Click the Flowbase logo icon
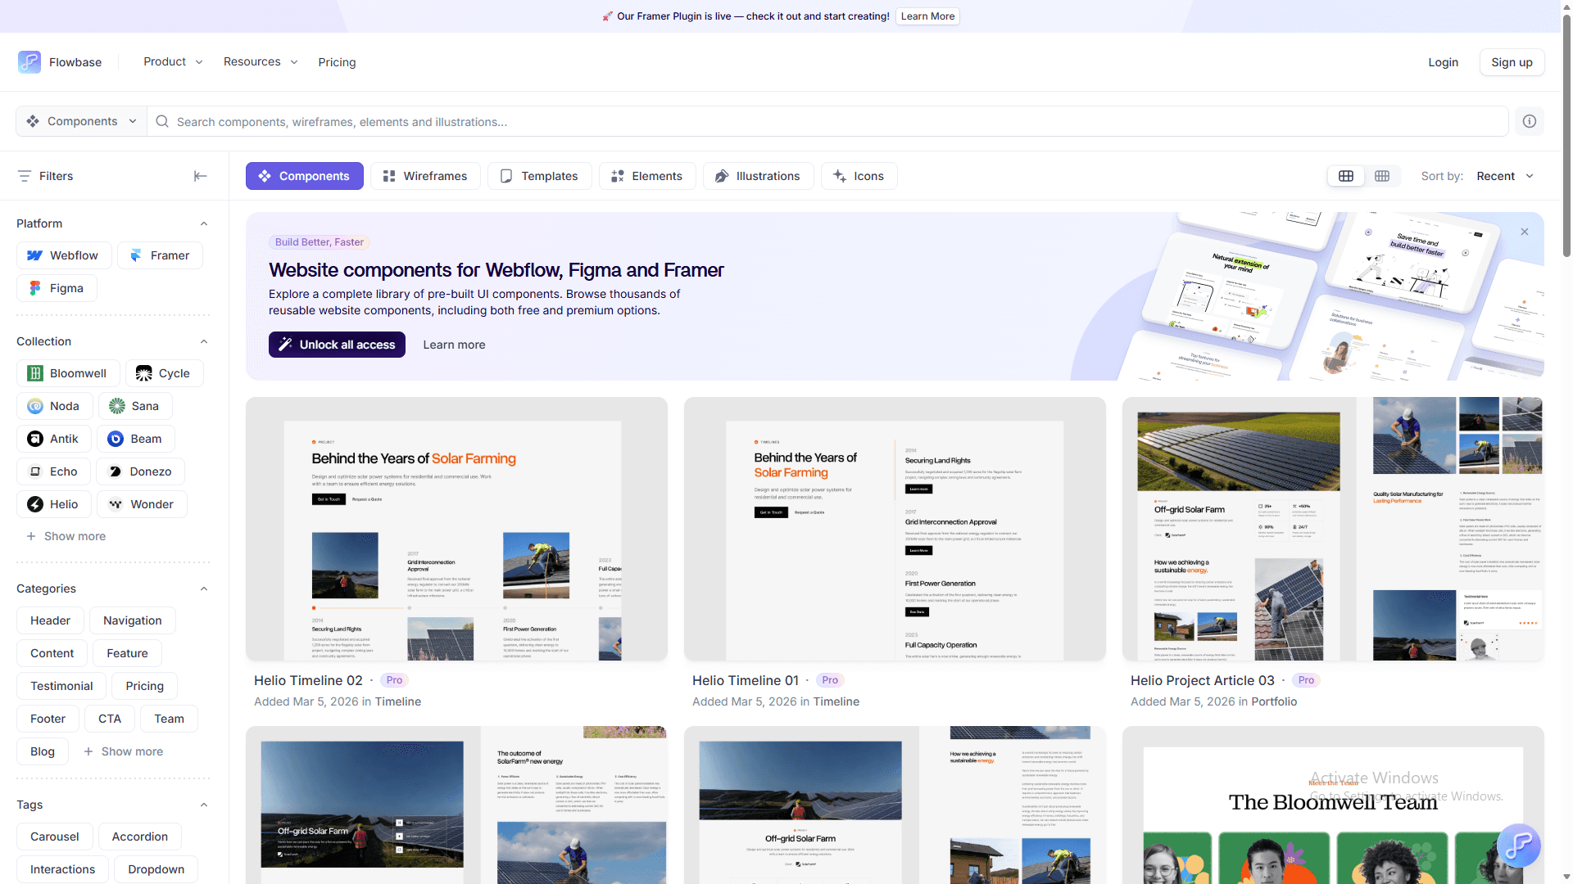Image resolution: width=1573 pixels, height=884 pixels. (29, 62)
